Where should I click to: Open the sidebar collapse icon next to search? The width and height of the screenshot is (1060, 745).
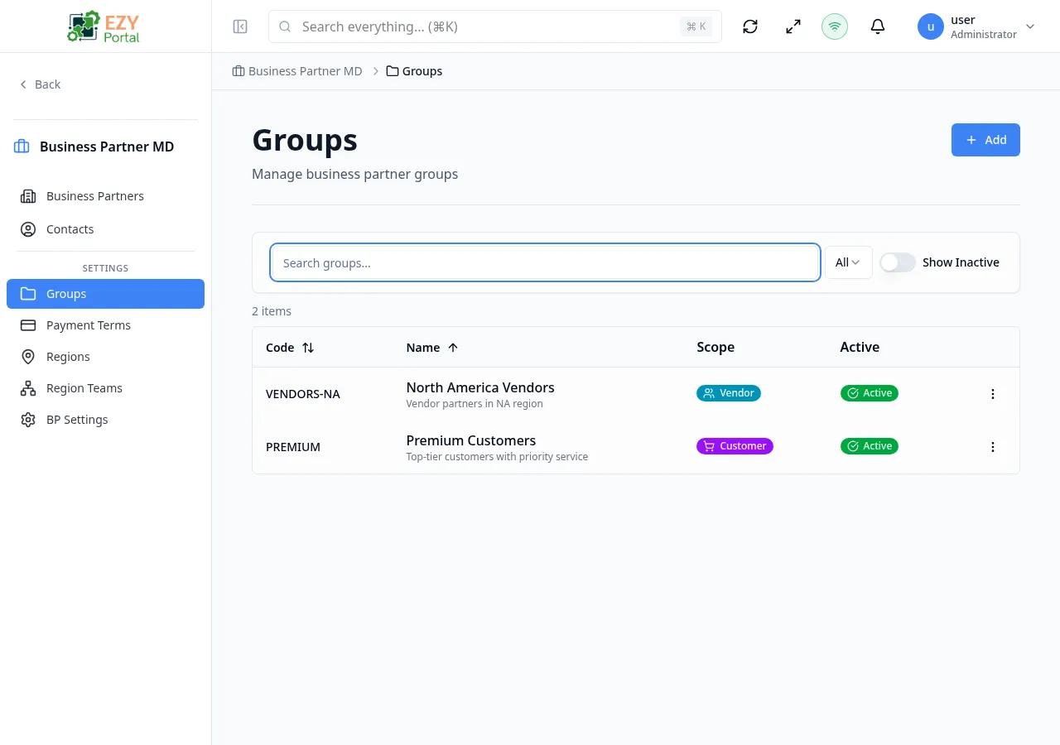(240, 26)
